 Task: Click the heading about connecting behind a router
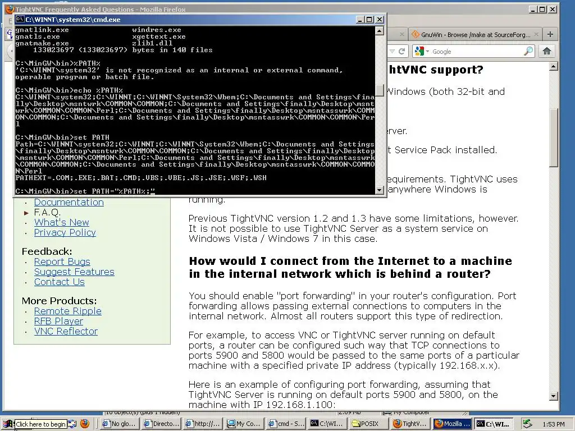tap(350, 268)
